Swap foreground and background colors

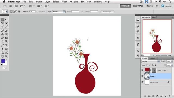7,60
